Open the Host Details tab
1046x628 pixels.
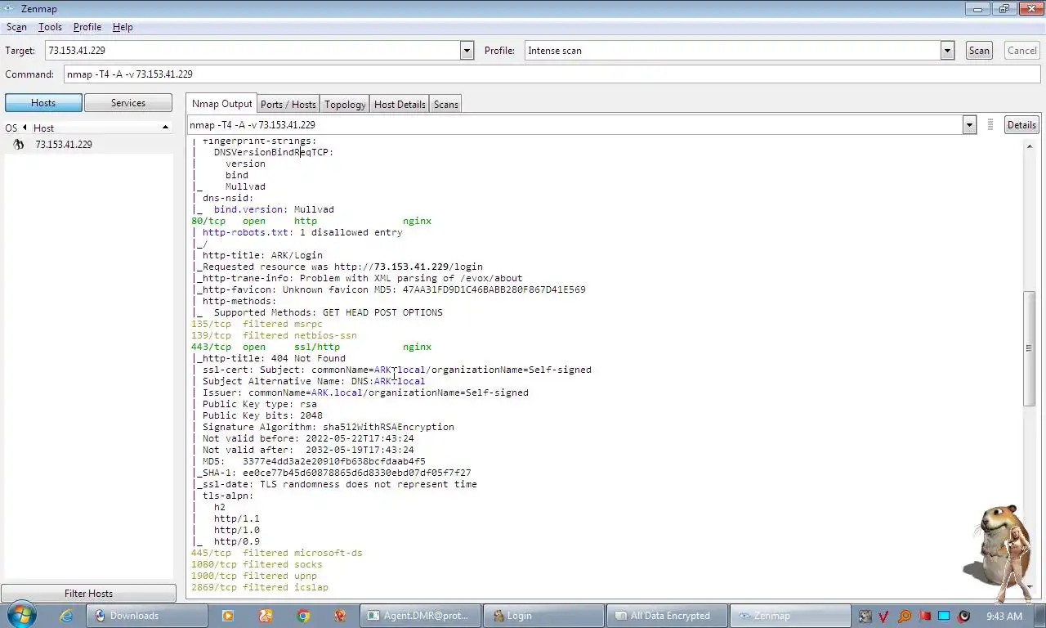(x=400, y=104)
